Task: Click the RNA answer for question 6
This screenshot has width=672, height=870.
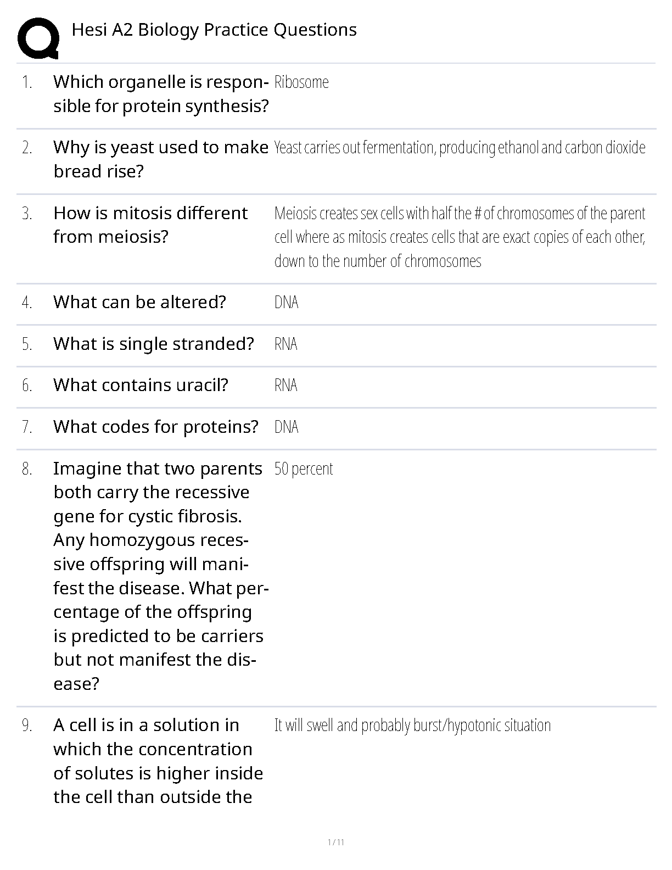Action: click(x=285, y=386)
